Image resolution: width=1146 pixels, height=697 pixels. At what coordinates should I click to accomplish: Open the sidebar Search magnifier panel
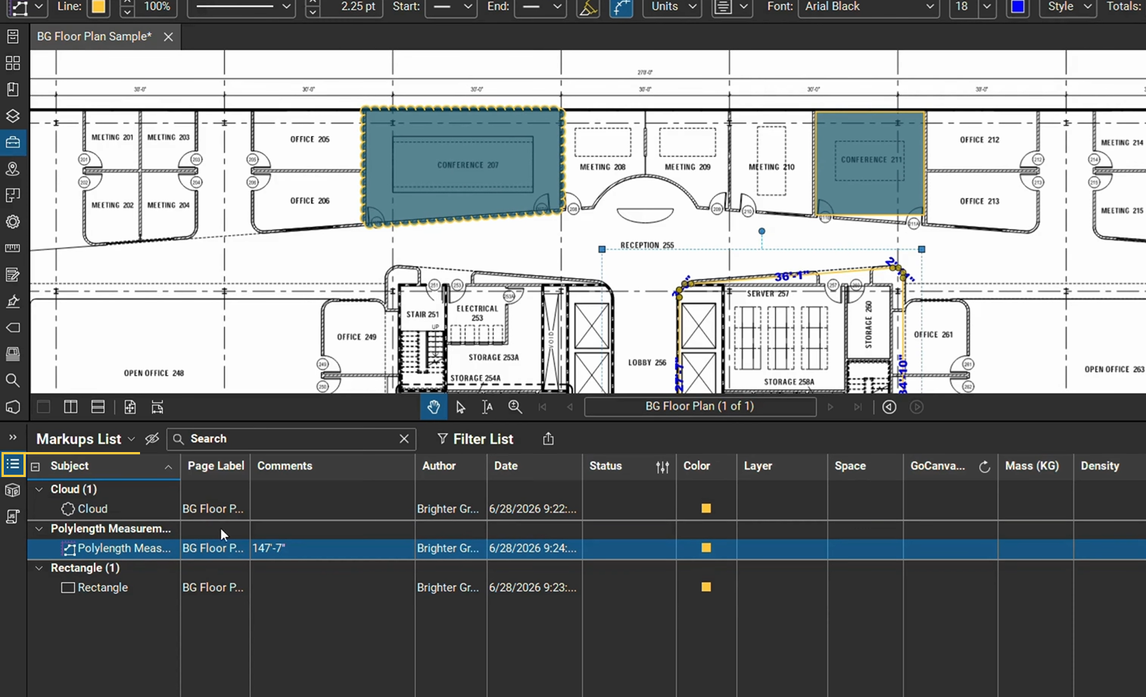pos(13,380)
